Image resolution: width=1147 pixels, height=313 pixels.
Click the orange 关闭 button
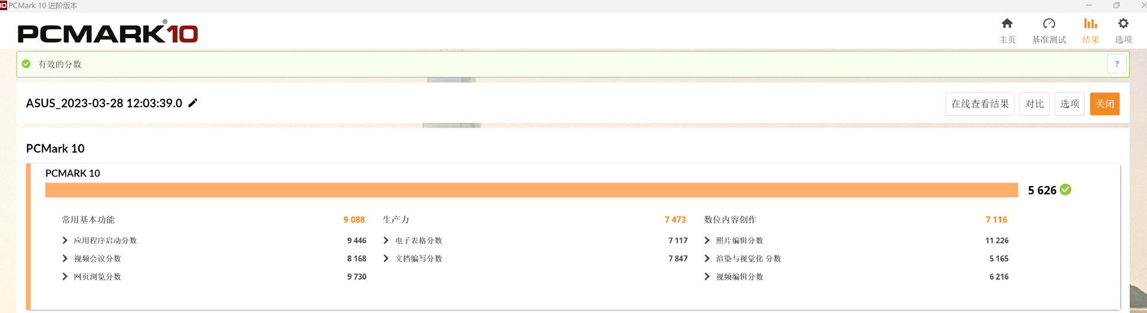point(1105,104)
